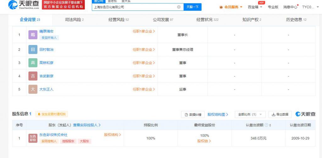322x158 pixels.
Task: Click the blue 田 avatar icon
Action: pos(33,49)
